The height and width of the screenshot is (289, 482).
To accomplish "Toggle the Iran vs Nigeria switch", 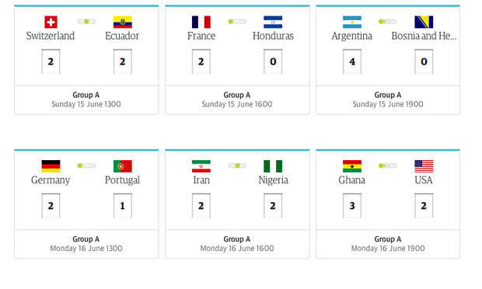I will [x=237, y=165].
